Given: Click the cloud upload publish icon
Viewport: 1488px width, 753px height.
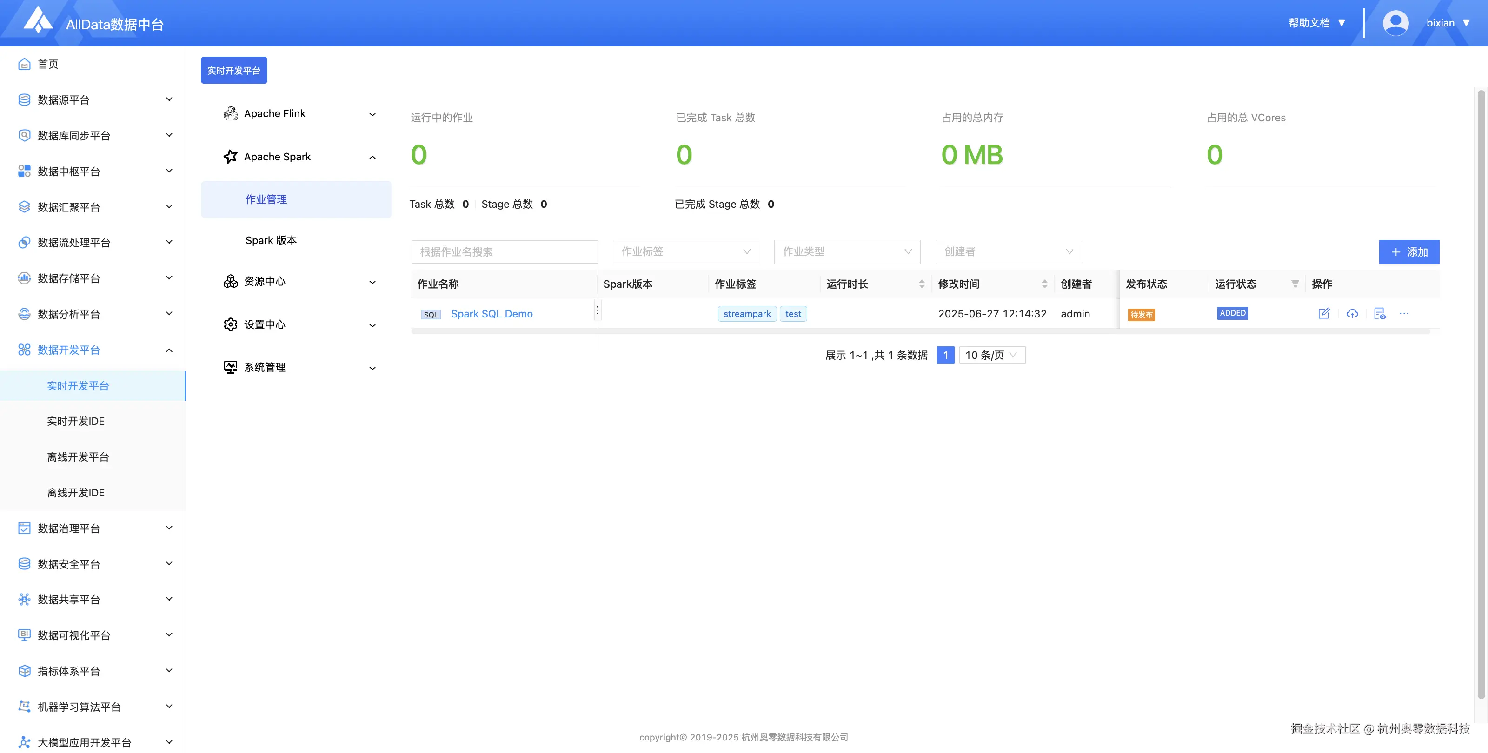Looking at the screenshot, I should click(x=1352, y=314).
